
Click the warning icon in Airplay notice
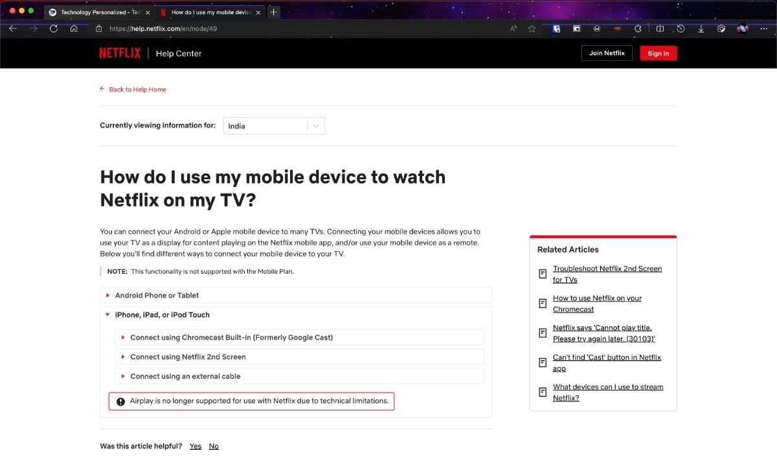[x=120, y=401]
